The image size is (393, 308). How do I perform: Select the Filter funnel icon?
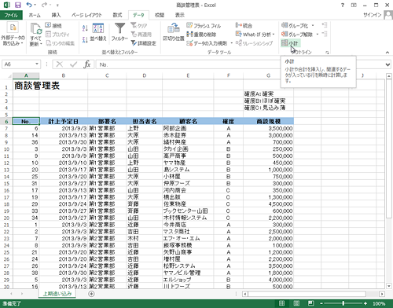click(119, 28)
